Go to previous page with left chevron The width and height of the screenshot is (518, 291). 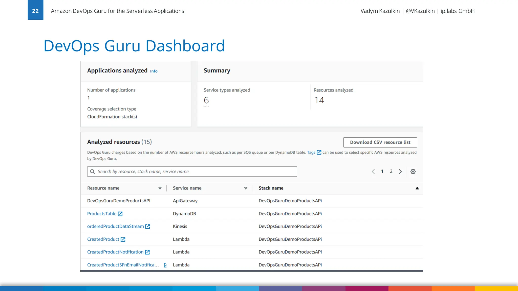coord(373,172)
